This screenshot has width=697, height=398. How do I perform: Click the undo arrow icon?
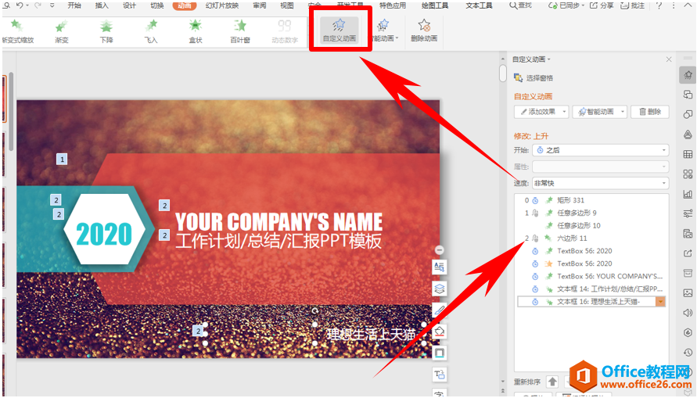pos(20,5)
